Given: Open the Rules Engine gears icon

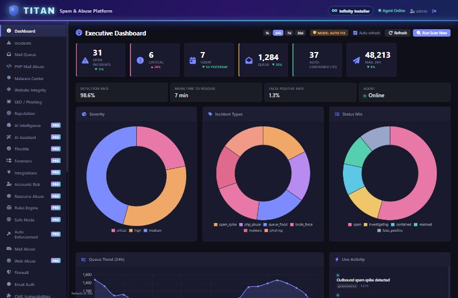Looking at the screenshot, I should [9, 208].
